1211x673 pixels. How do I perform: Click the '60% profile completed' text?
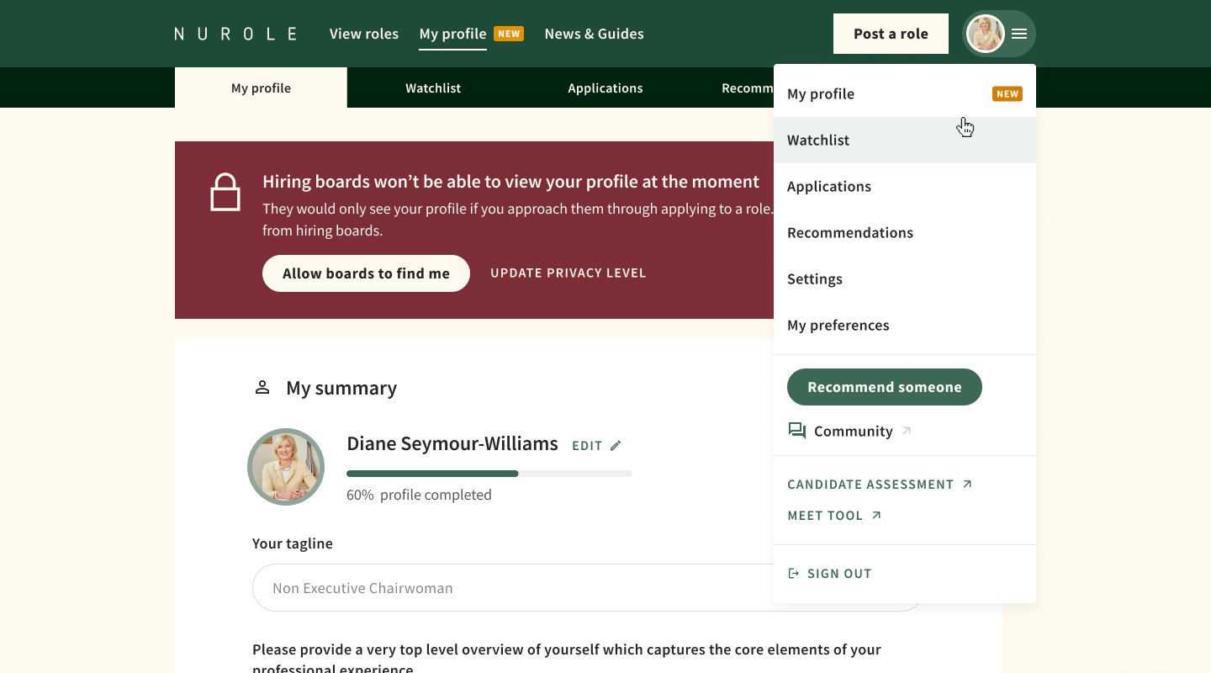click(419, 495)
